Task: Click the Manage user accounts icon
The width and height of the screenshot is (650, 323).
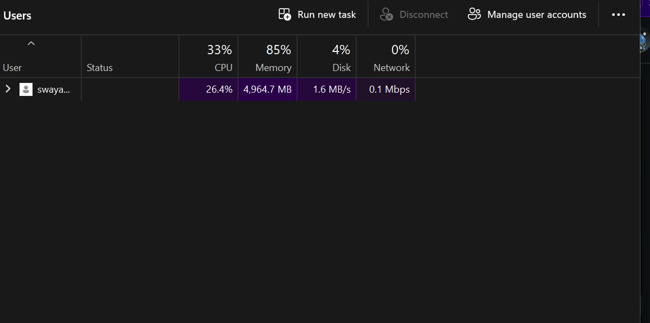Action: pyautogui.click(x=474, y=15)
